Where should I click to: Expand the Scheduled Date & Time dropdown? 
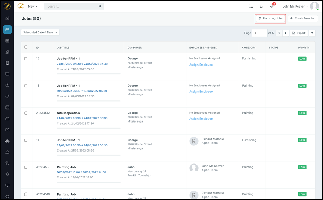(x=40, y=32)
